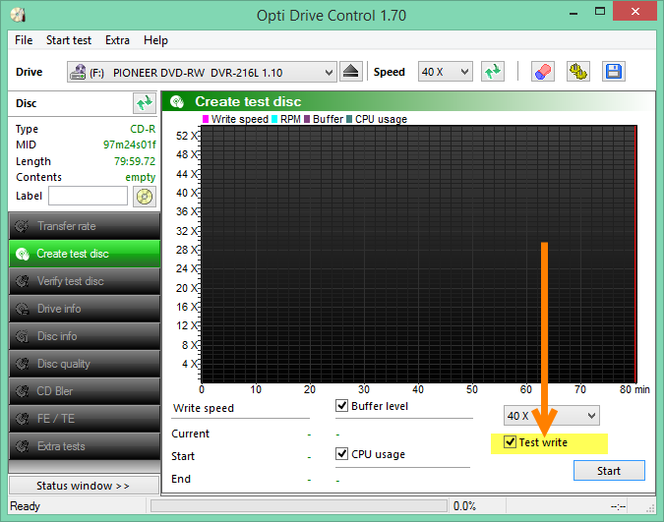Minimize the Opti Drive Control window
664x522 pixels.
(x=573, y=12)
